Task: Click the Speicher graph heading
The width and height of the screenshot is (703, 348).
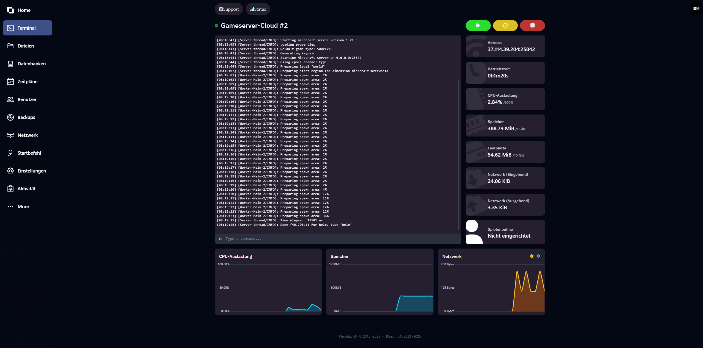Action: pyautogui.click(x=339, y=257)
